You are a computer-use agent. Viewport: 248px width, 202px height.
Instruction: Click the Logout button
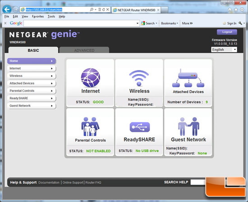(x=227, y=32)
